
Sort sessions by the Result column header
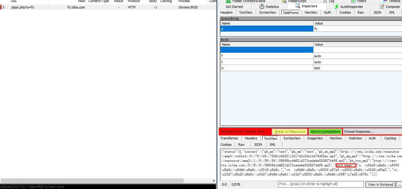118,2
